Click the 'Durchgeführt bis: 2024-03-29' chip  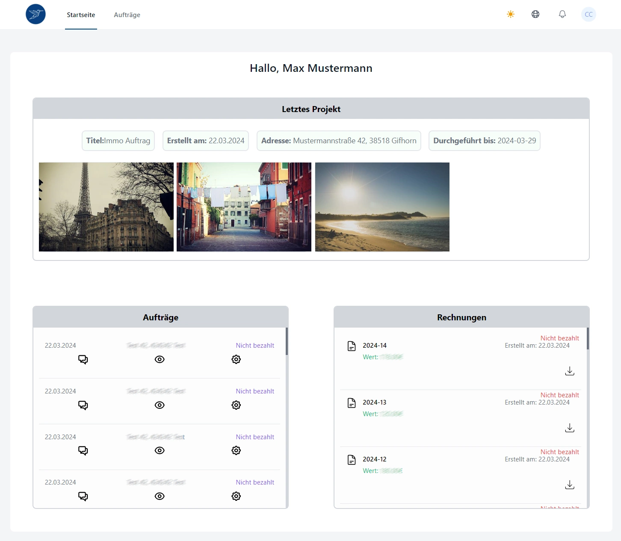(x=485, y=141)
